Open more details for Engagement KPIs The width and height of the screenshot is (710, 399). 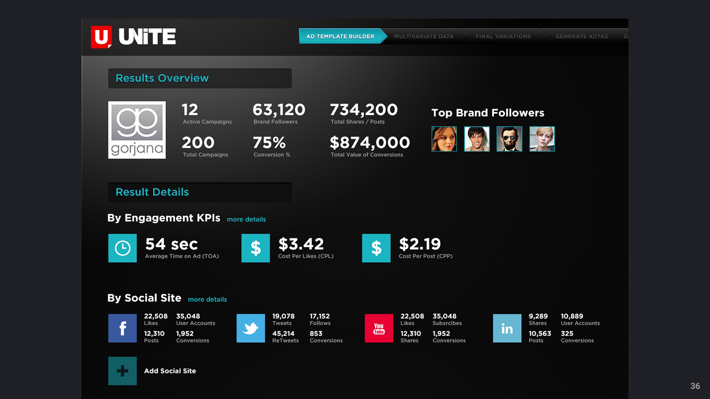246,219
